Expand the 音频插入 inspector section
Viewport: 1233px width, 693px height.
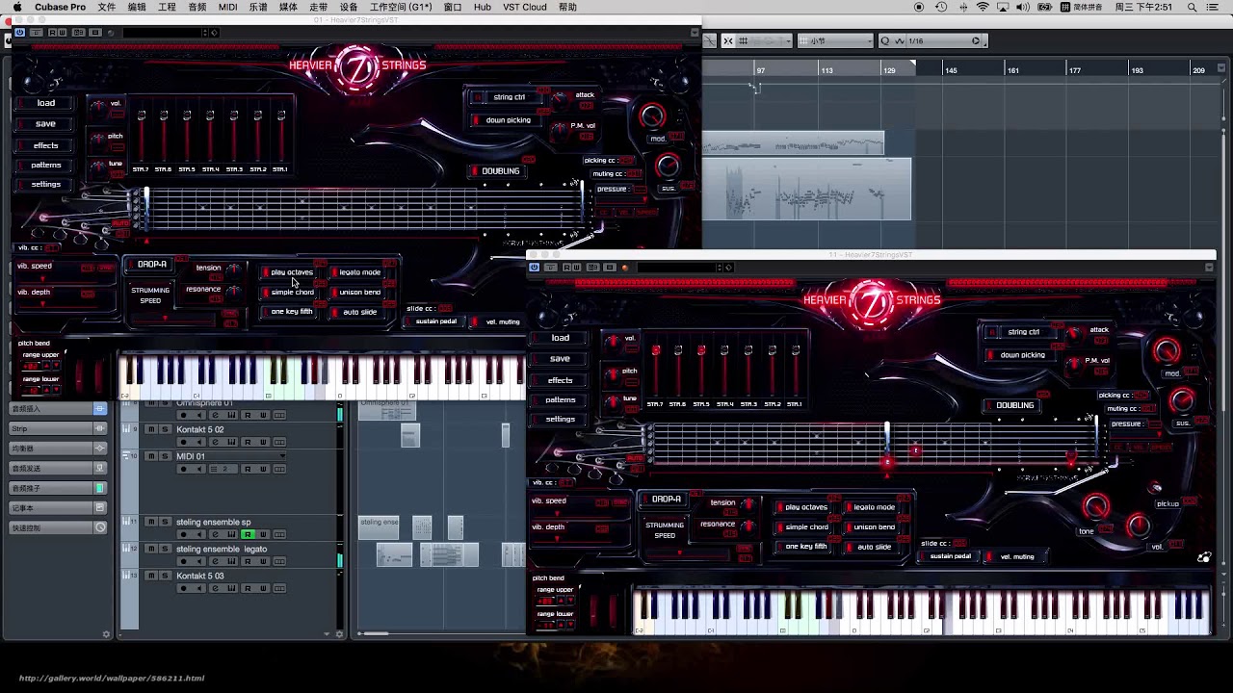click(x=58, y=409)
